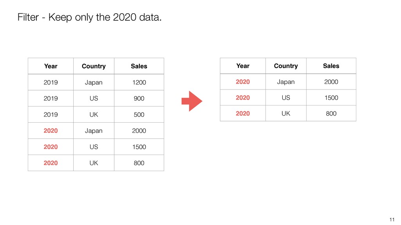
Task: Select the Year header in right table
Action: 243,66
